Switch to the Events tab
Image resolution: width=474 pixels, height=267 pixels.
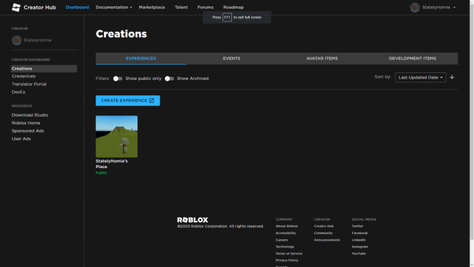231,58
